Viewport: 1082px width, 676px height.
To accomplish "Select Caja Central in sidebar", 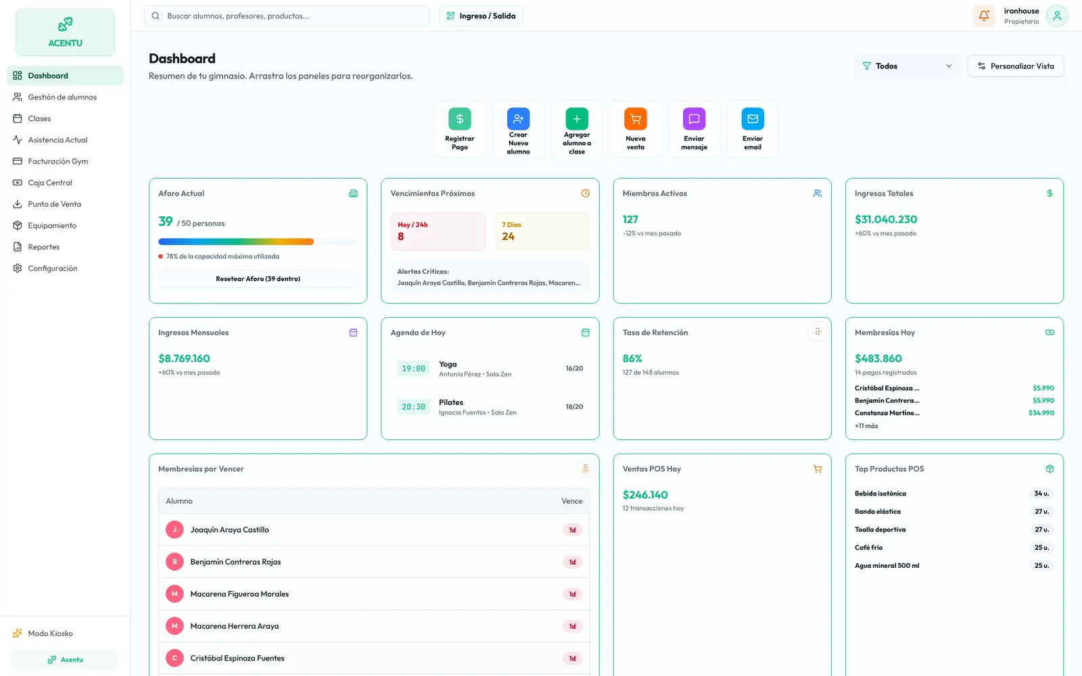I will click(x=65, y=183).
